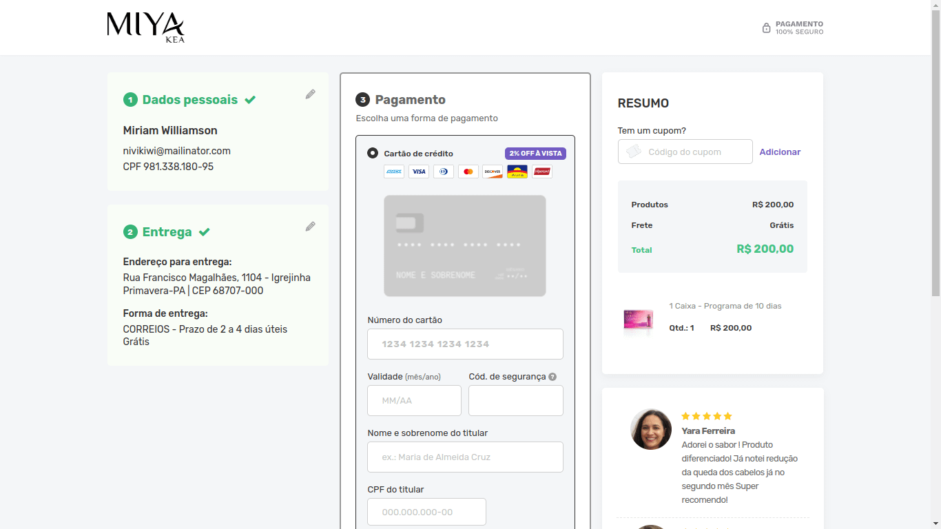
Task: Edit the Dados pessoais section via pencil icon
Action: pyautogui.click(x=311, y=94)
